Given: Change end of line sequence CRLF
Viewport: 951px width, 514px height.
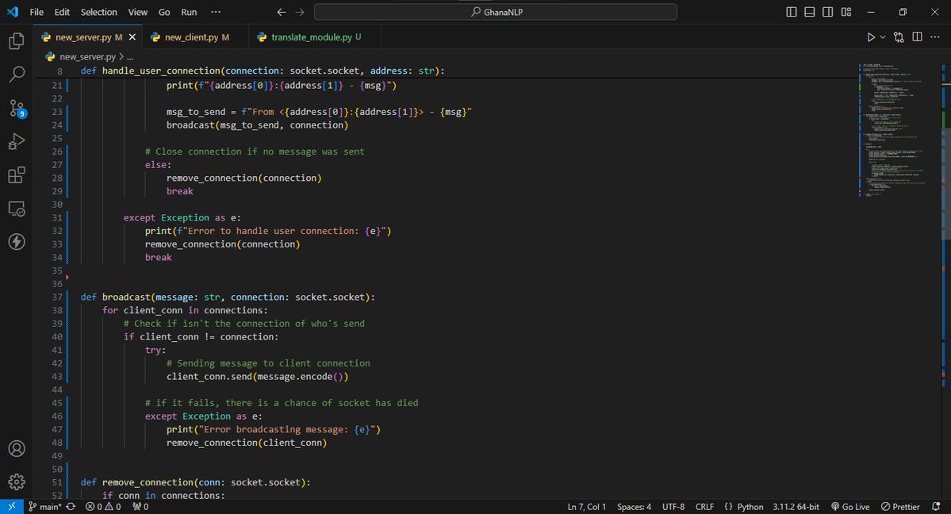Looking at the screenshot, I should [x=704, y=507].
